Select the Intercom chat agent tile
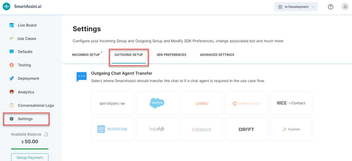This screenshot has width=352, height=161. (x=112, y=129)
